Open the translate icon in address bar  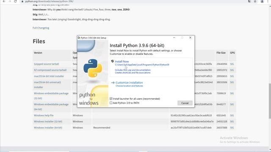[249, 1]
